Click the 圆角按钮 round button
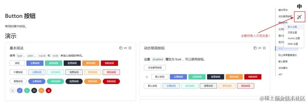 (18, 81)
